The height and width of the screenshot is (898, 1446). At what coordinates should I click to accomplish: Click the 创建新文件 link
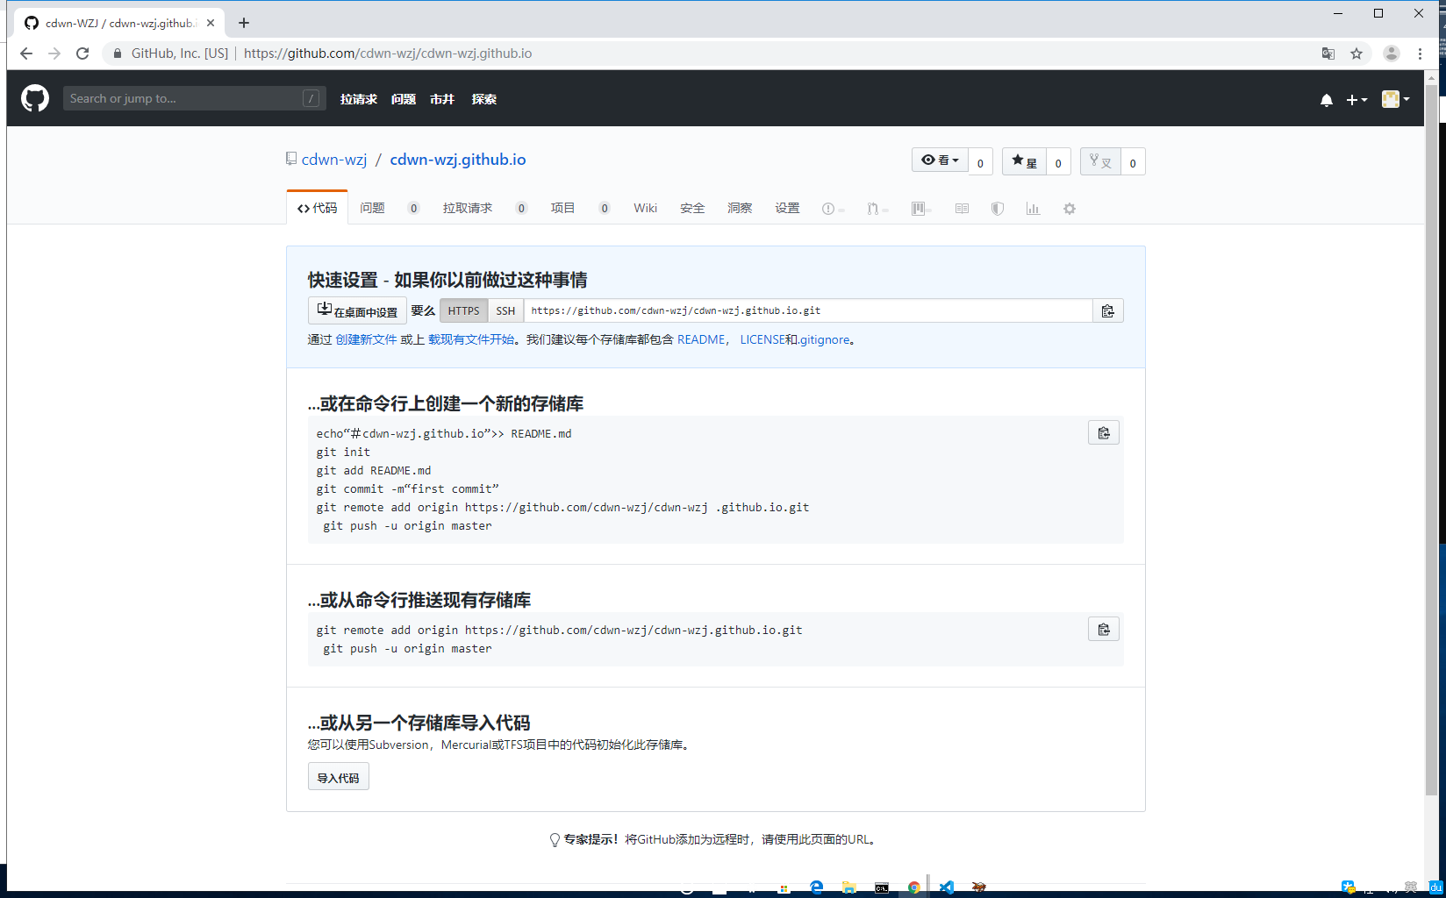point(365,339)
